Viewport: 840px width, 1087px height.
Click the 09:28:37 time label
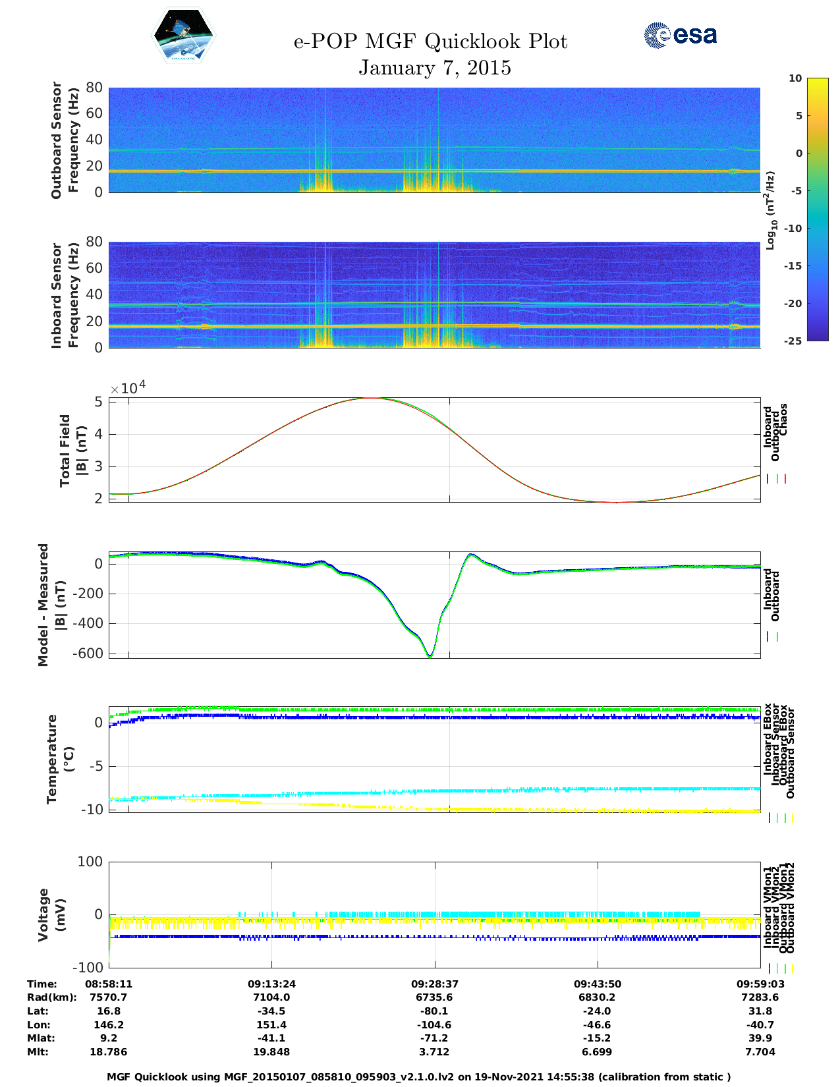tap(435, 984)
